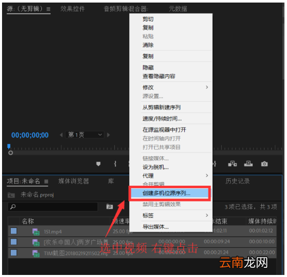Click the blue playhead marker
This screenshot has height=277, width=287.
9,146
